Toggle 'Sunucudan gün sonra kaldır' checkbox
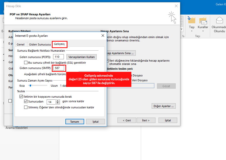 26,101
